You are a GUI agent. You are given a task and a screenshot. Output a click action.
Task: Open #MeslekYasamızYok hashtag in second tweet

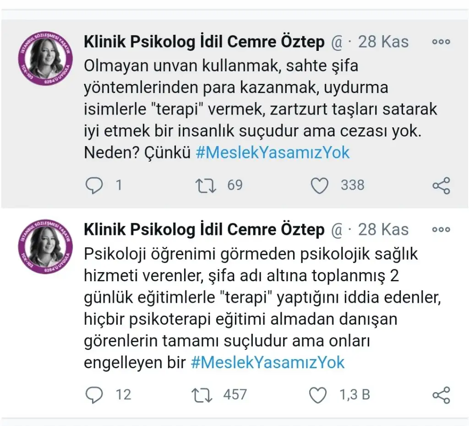click(267, 363)
